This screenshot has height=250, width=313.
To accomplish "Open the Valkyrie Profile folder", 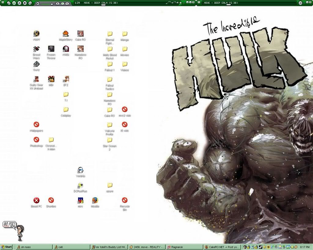I will (x=110, y=129).
